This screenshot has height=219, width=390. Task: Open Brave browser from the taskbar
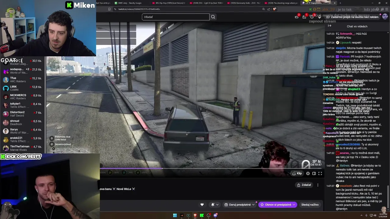click(x=195, y=215)
